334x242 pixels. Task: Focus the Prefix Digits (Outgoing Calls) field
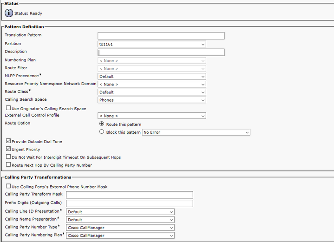[130, 203]
